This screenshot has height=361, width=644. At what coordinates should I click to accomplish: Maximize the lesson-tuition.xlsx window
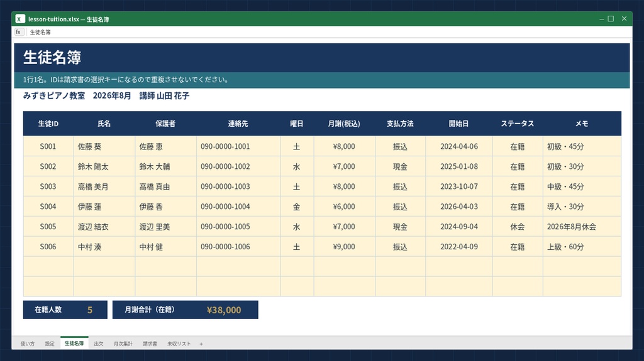tap(611, 19)
